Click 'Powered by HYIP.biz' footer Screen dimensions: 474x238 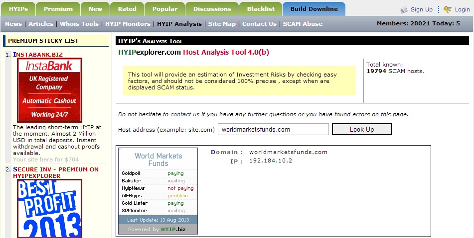158,229
